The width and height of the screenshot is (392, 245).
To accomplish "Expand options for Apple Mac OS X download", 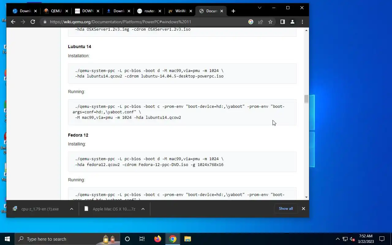I will click(143, 209).
